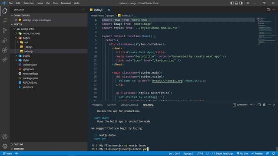This screenshot has height=156, width=278.
Task: Add a new terminal with plus icon
Action: [x=251, y=105]
